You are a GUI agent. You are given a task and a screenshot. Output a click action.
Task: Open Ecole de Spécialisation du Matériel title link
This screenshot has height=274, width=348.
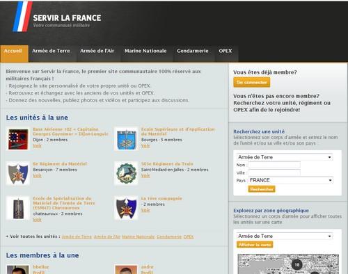tap(64, 203)
